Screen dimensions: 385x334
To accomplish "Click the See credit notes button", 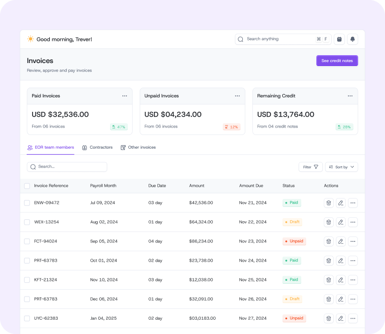I will pyautogui.click(x=337, y=61).
